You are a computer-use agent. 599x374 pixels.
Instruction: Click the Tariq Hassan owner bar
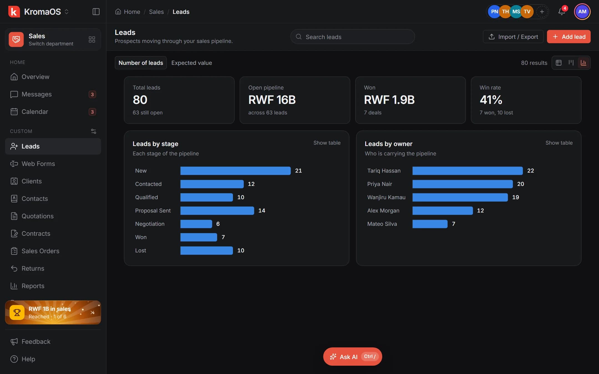[x=468, y=171]
